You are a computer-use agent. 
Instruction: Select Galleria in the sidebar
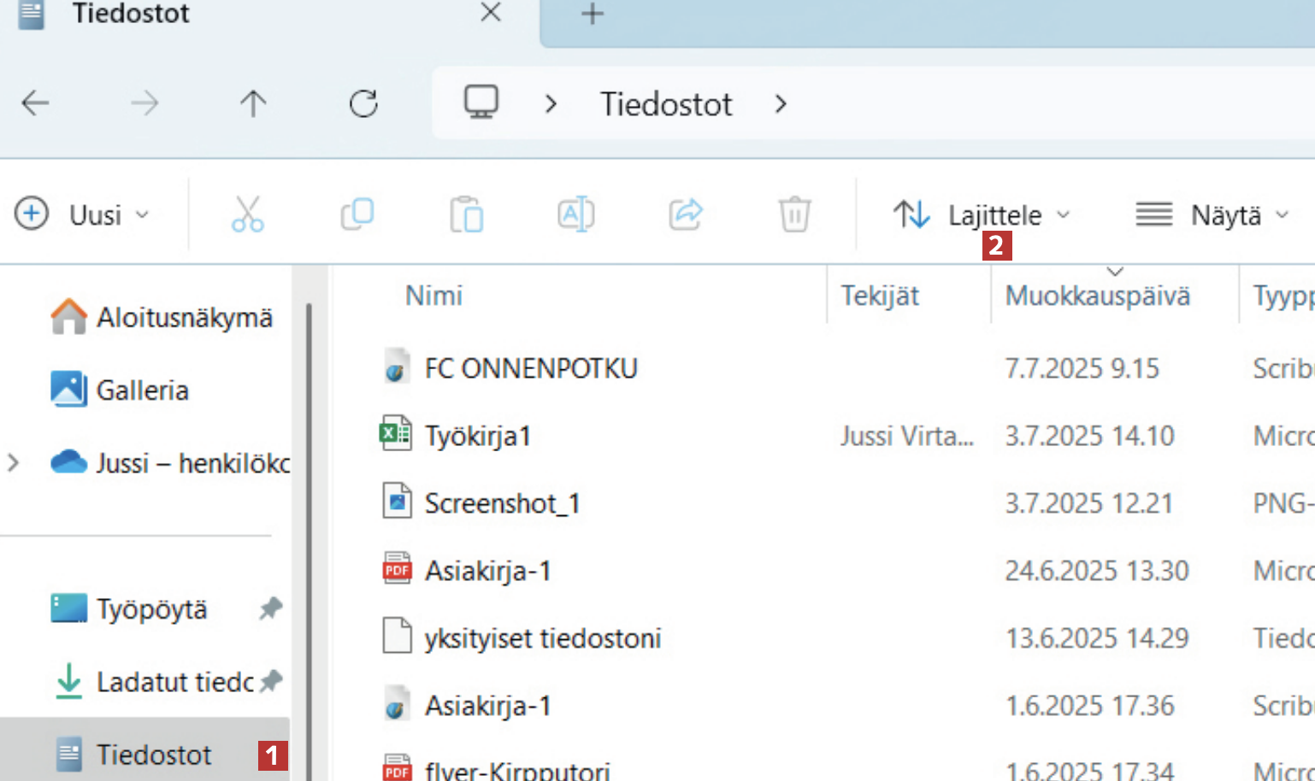[x=142, y=390]
